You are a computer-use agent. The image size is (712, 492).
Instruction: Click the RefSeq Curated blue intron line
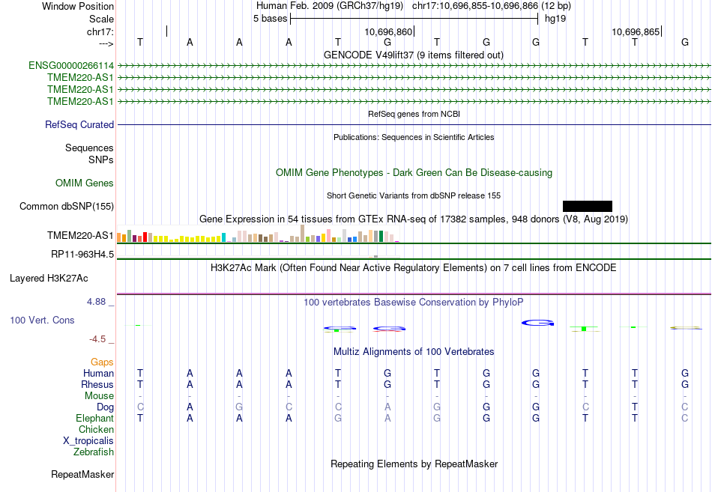[x=414, y=124]
